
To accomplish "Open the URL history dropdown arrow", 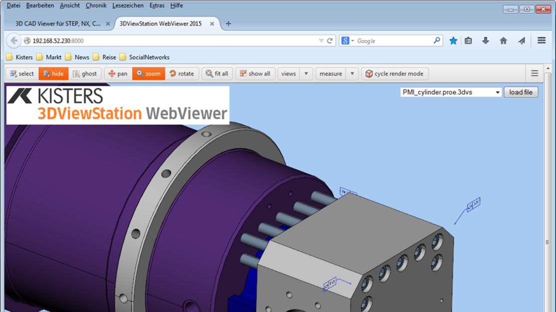I will click(x=321, y=41).
